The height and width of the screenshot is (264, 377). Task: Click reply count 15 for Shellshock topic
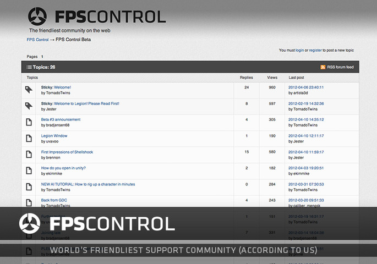pos(247,152)
